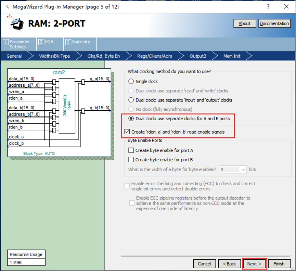Image resolution: width=296 pixels, height=271 pixels.
Task: Click the RAM chip wizard icon
Action: tap(15, 23)
